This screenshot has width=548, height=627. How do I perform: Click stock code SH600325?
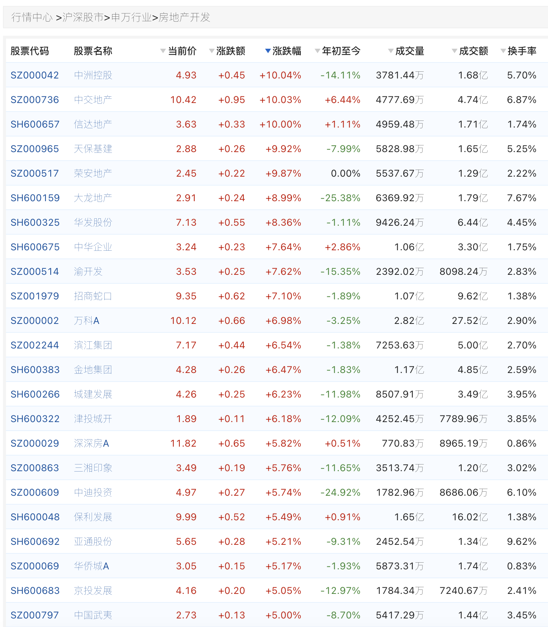[x=35, y=222]
